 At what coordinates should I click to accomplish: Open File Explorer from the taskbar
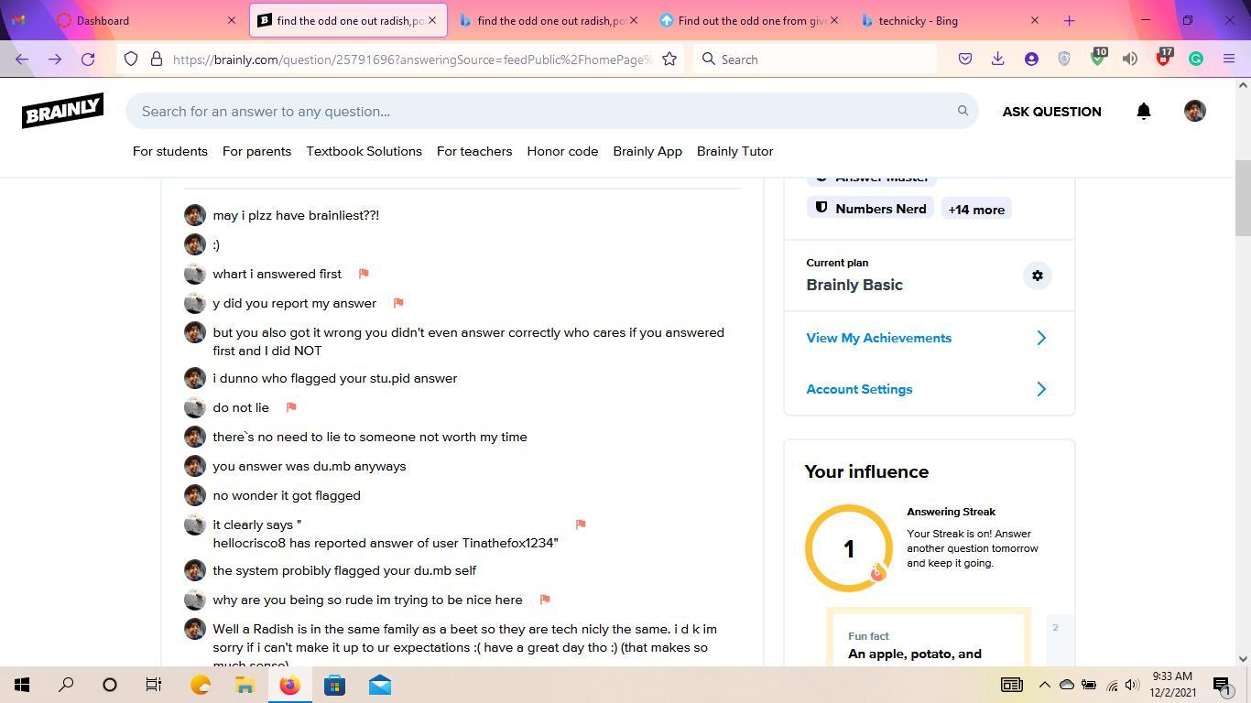click(x=245, y=685)
